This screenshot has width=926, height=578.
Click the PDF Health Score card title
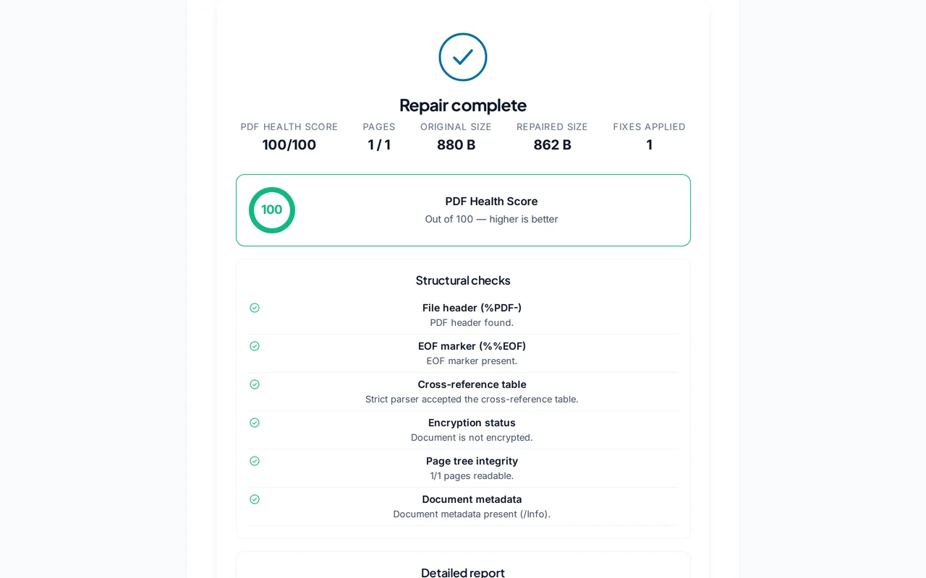click(x=491, y=202)
